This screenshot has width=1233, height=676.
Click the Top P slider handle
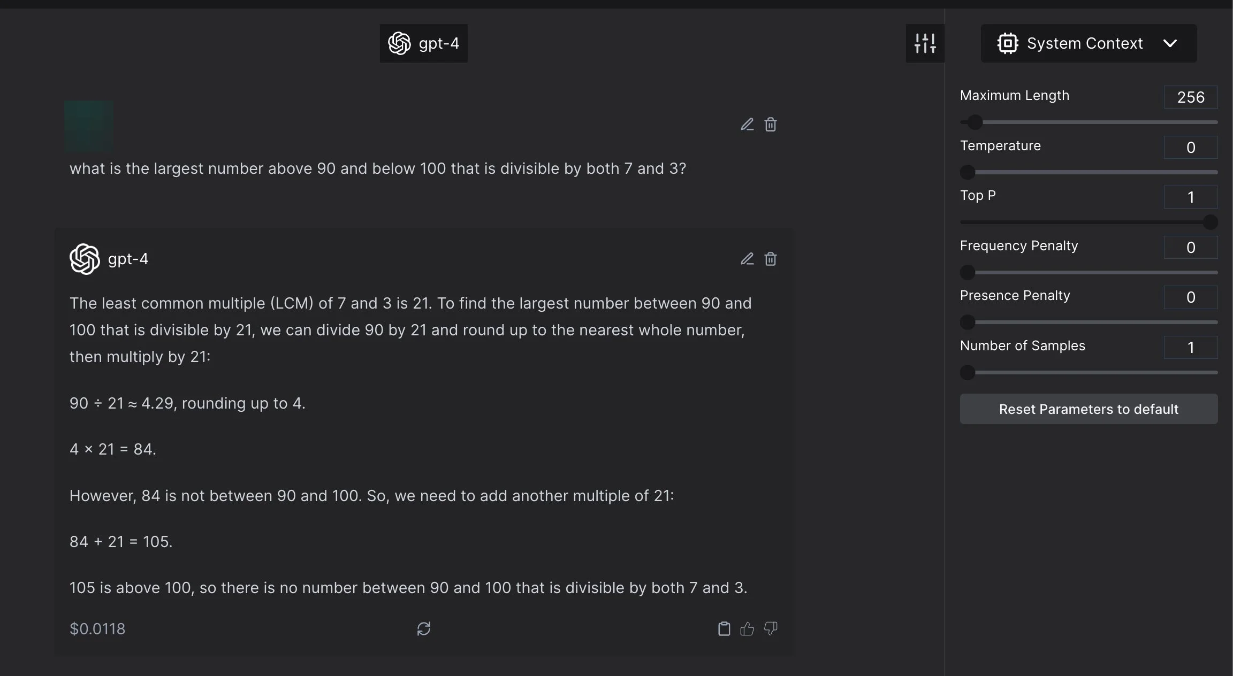[x=1211, y=222]
